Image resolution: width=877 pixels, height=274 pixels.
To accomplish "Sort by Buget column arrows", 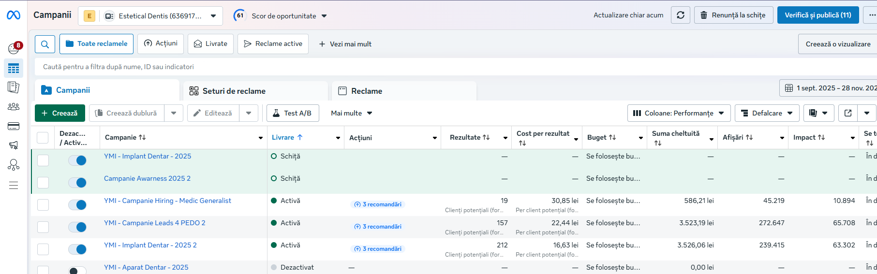I will (x=612, y=137).
